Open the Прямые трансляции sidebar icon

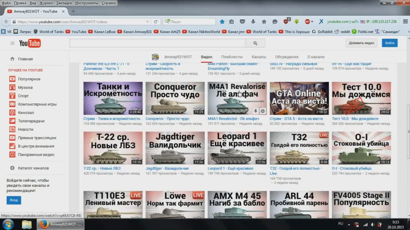pos(12,137)
